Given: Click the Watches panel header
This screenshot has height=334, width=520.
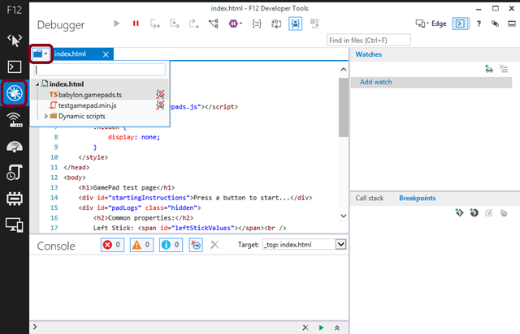Looking at the screenshot, I should click(x=368, y=54).
